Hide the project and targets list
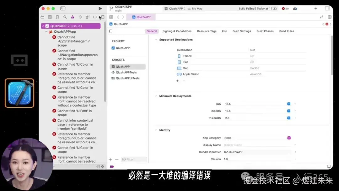Viewport: 339px width, 191px height. coord(110,31)
